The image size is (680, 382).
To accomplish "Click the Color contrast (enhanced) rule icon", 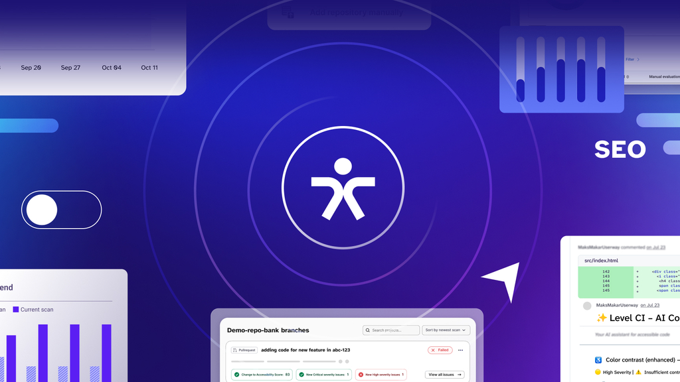I will coord(598,359).
